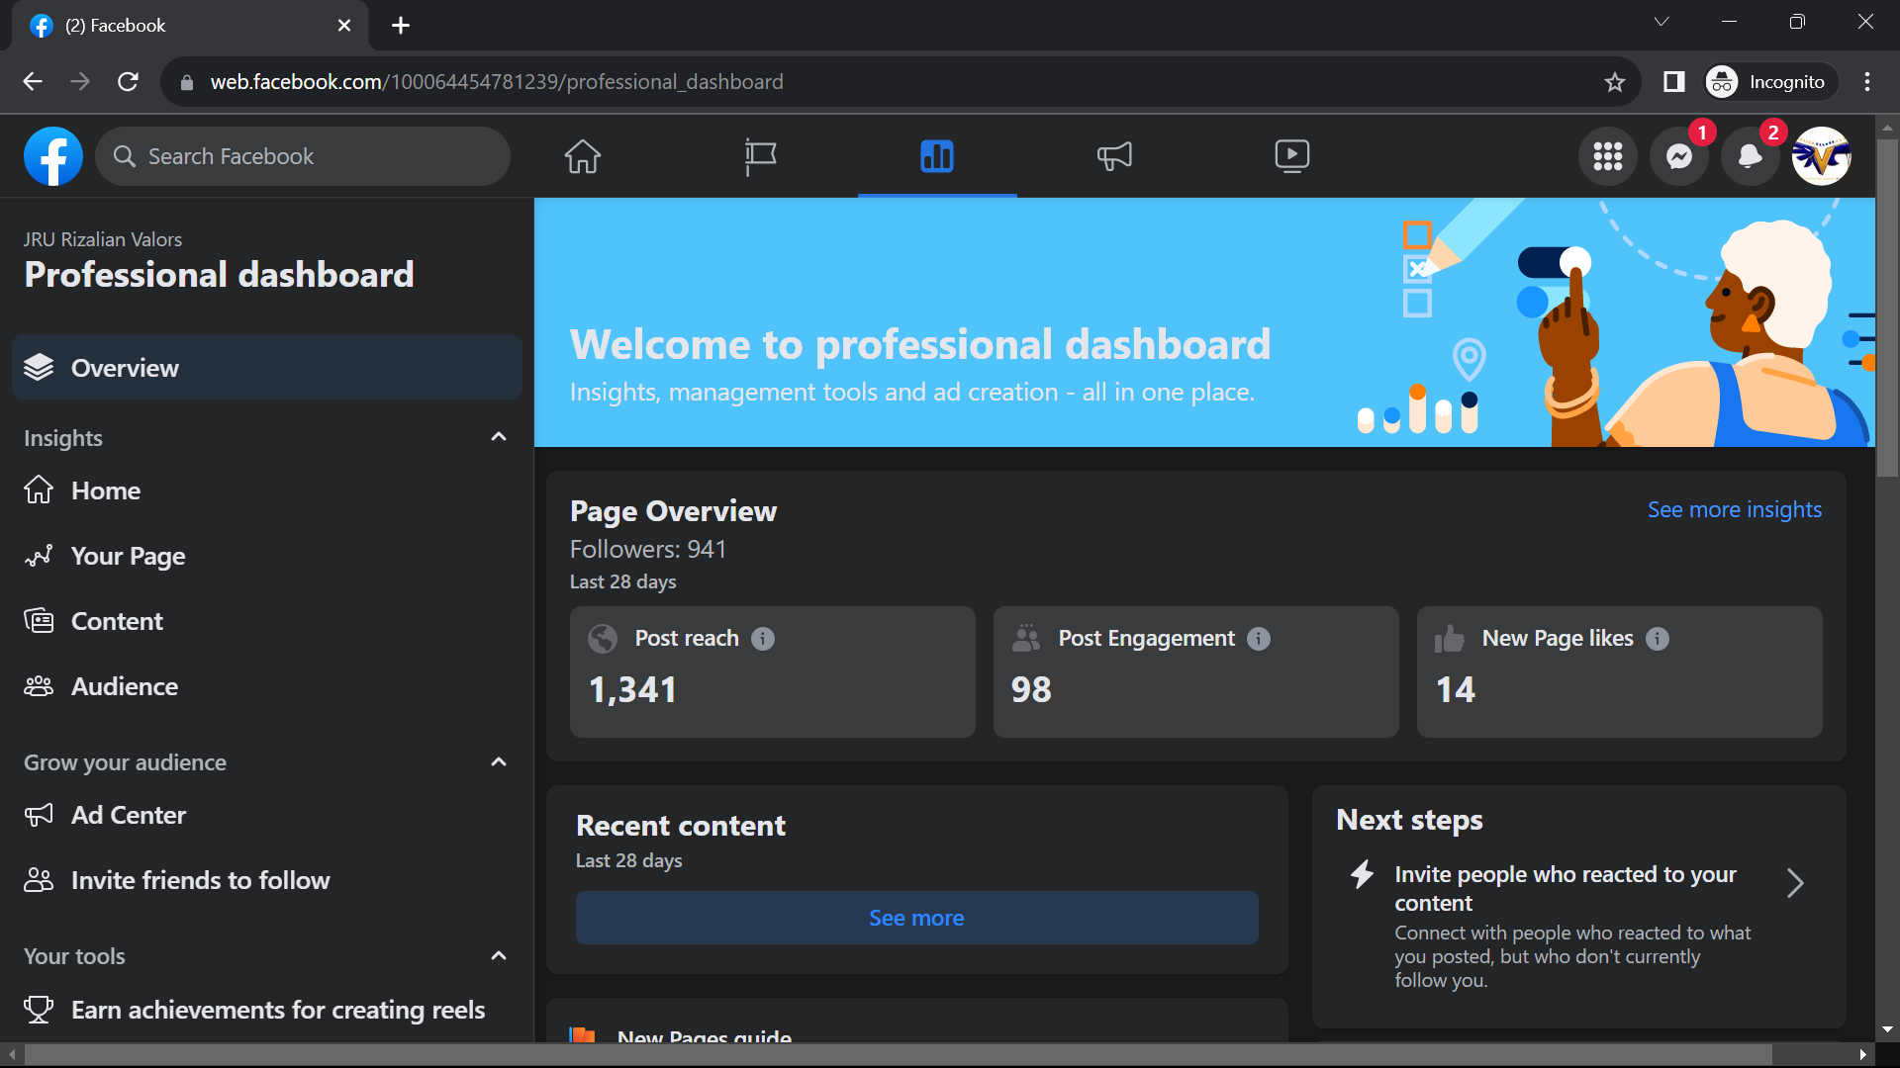Collapse the Insights section
The image size is (1900, 1068).
click(x=499, y=437)
